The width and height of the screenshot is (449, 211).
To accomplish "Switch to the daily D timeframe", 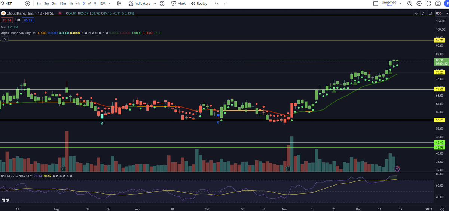I will (x=83, y=3).
